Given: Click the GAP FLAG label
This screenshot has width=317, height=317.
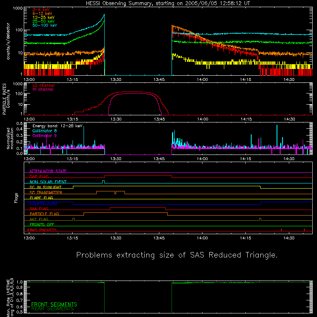Looking at the screenshot, I should coord(39,176).
